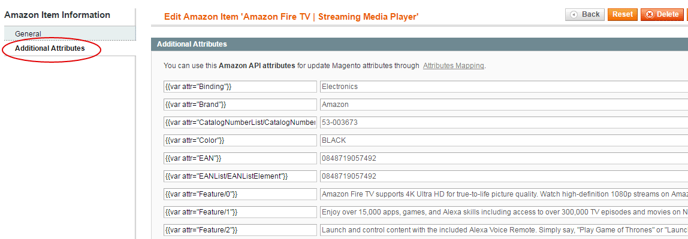This screenshot has height=239, width=688.
Task: Open the Attributes Mapping link
Action: [x=453, y=66]
